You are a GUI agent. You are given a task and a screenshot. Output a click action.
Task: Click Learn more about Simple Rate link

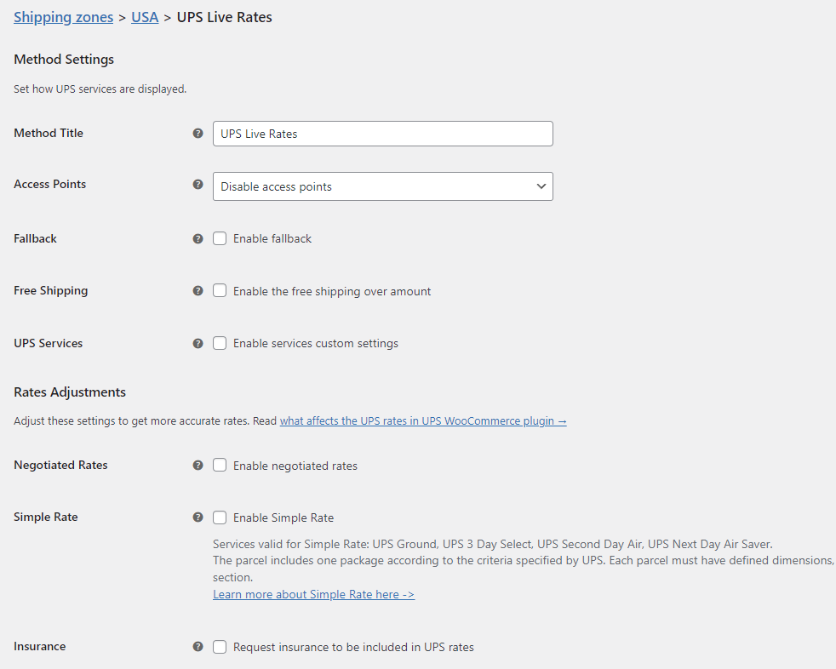coord(313,593)
